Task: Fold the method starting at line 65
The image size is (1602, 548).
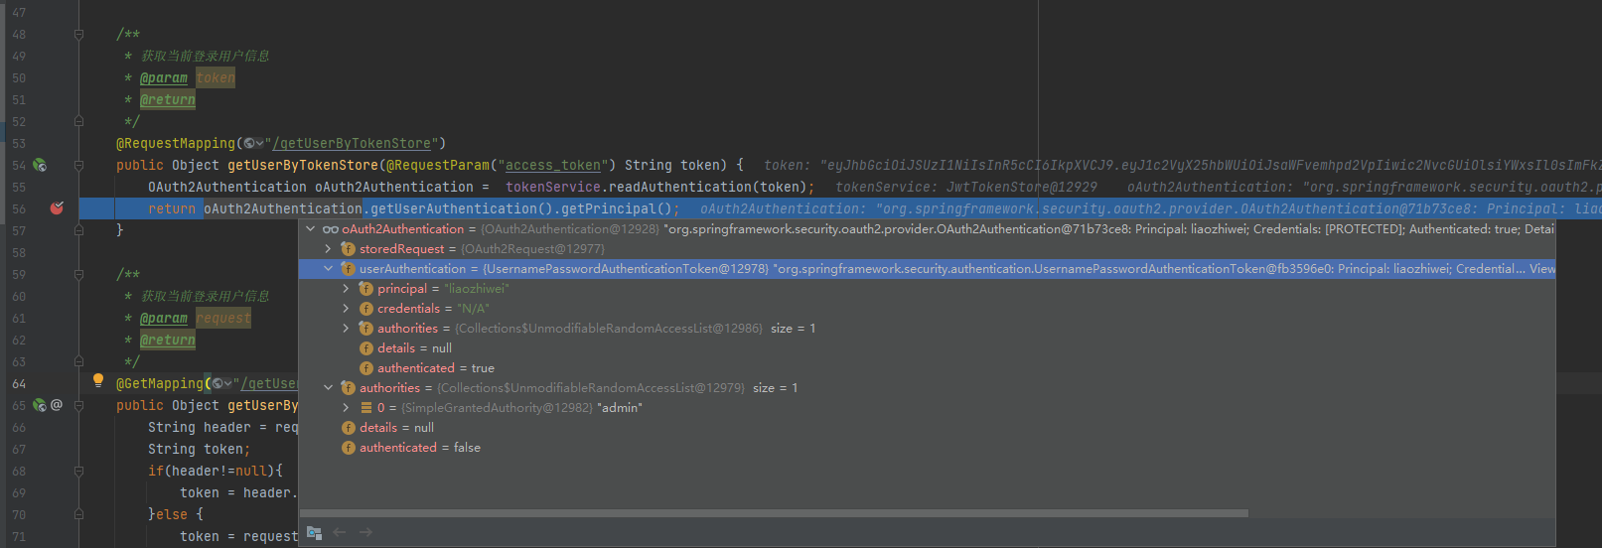Action: tap(78, 405)
